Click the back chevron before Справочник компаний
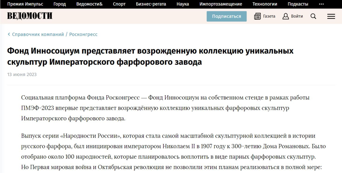Image resolution: width=342 pixels, height=173 pixels. [x=9, y=34]
